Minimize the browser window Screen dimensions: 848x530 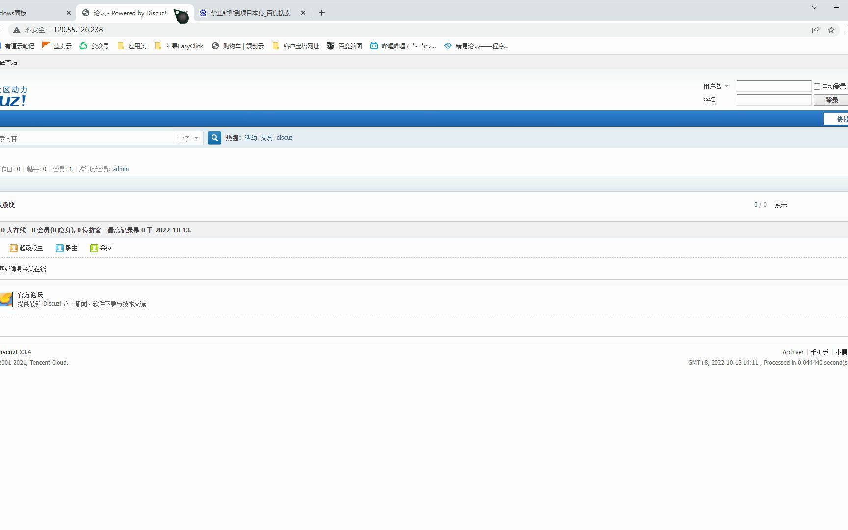point(837,7)
